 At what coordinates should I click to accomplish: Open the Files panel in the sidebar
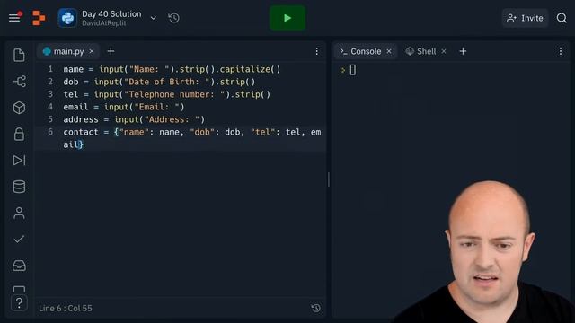19,55
